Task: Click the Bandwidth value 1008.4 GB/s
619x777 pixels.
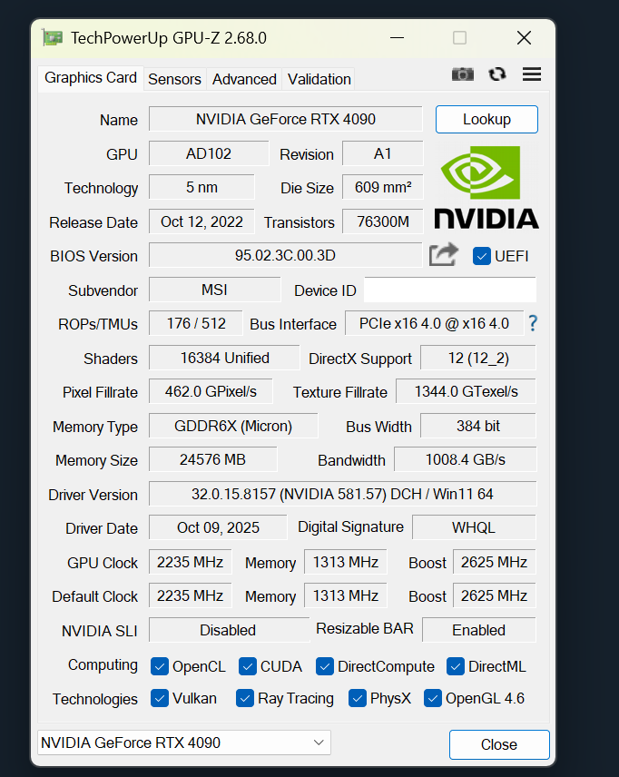Action: point(466,459)
